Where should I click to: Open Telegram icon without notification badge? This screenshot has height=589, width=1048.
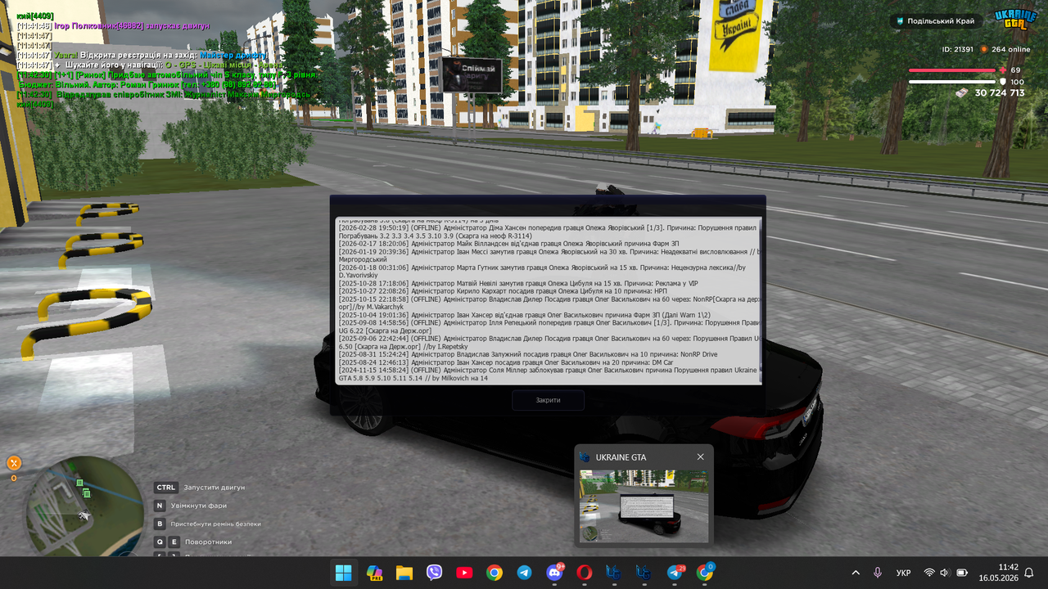click(x=524, y=573)
